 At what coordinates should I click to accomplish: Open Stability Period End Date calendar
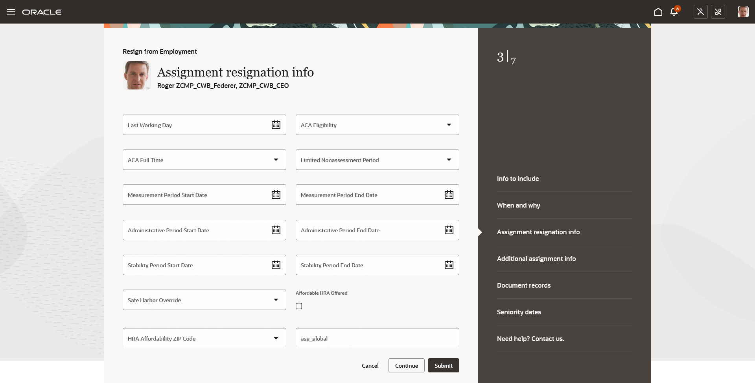(x=449, y=265)
